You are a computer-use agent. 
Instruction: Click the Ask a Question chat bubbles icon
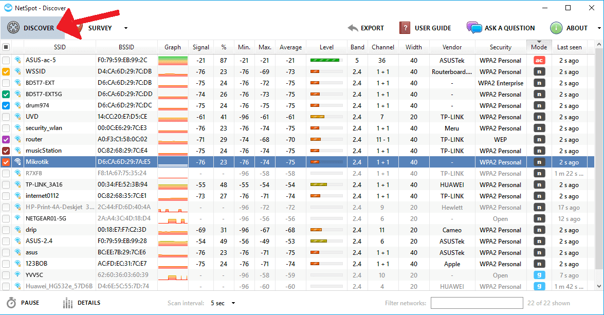click(474, 28)
